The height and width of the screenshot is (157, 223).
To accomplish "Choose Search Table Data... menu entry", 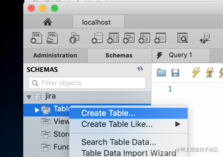I will coord(128,142).
